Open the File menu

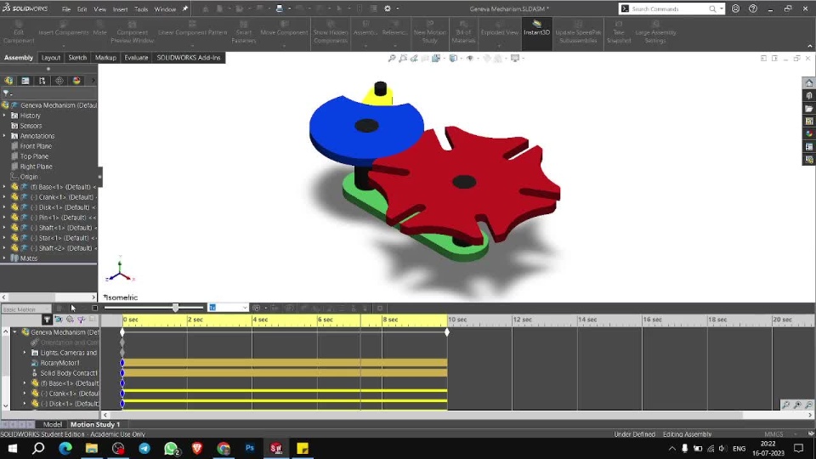pos(66,9)
